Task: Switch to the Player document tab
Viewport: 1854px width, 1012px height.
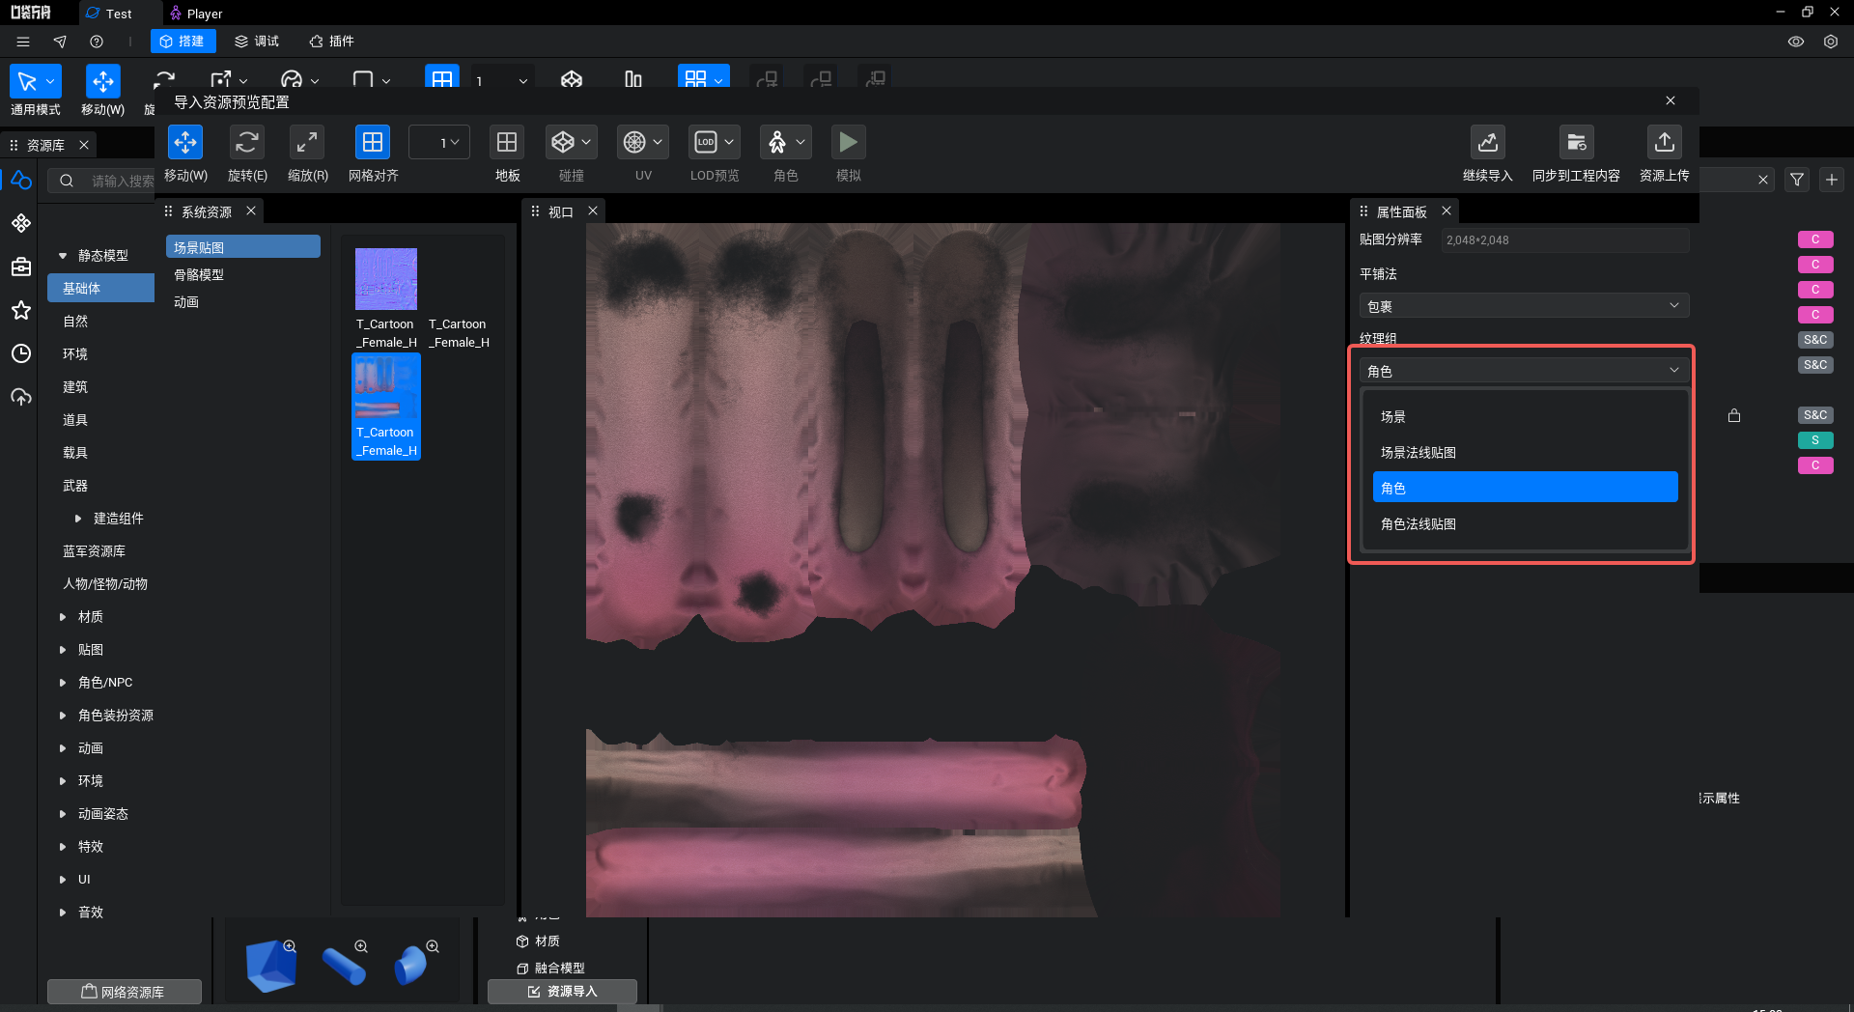Action: pyautogui.click(x=196, y=14)
